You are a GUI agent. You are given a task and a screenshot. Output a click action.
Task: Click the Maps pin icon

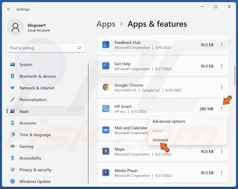coord(106,151)
